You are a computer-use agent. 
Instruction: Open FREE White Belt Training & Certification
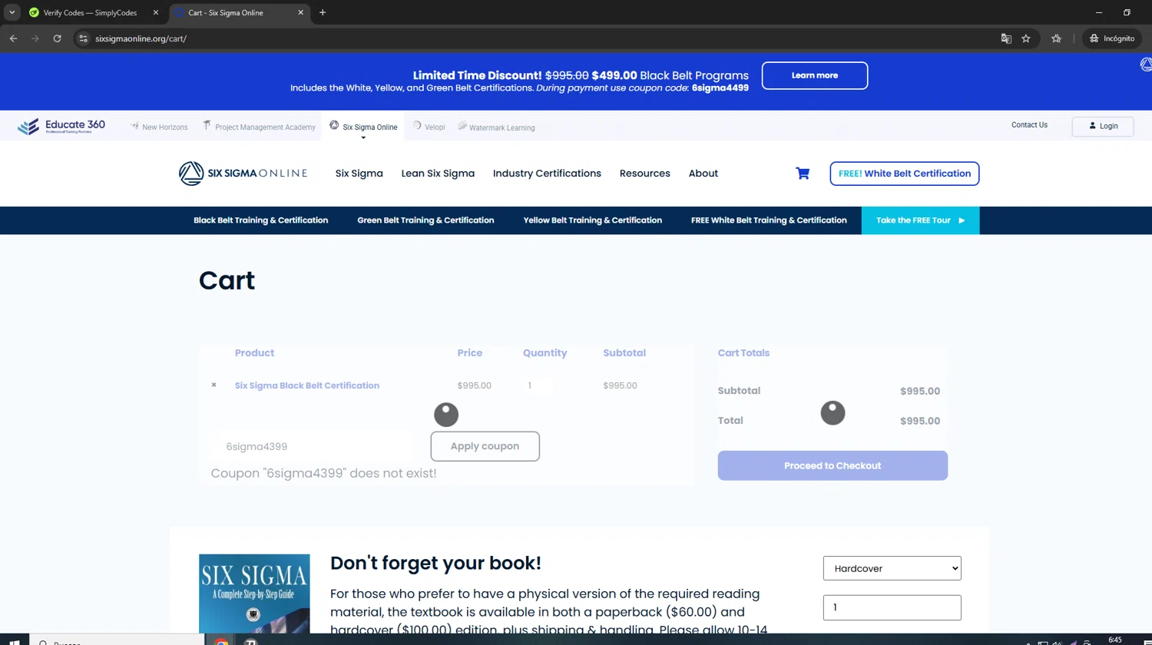coord(769,220)
